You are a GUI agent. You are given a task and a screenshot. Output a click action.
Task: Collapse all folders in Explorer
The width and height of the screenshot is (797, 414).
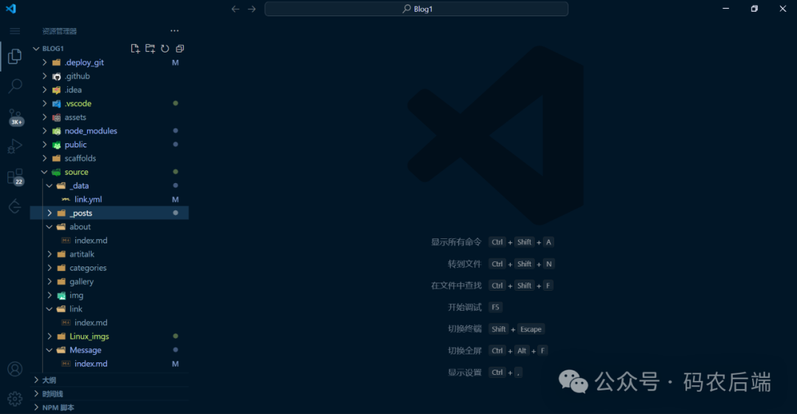[179, 48]
